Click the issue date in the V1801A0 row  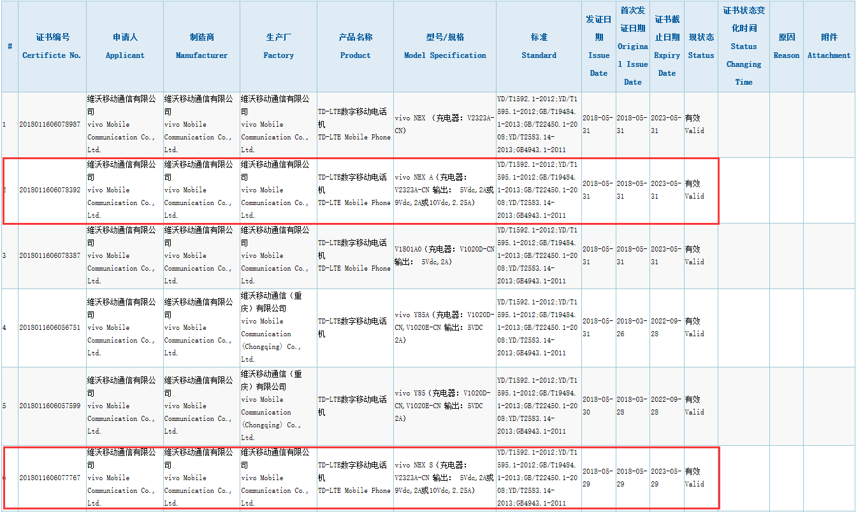point(598,256)
